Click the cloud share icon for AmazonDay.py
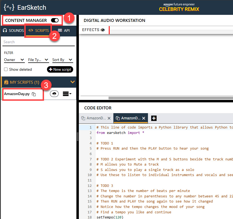This screenshot has width=233, height=219. [x=54, y=94]
